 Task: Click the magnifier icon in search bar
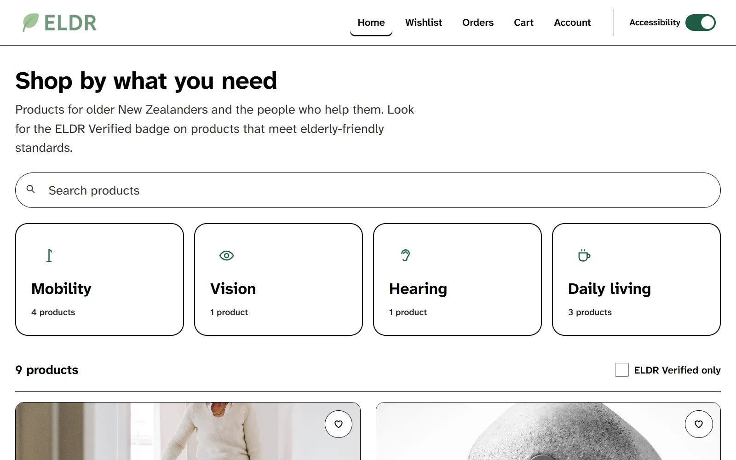click(x=31, y=189)
